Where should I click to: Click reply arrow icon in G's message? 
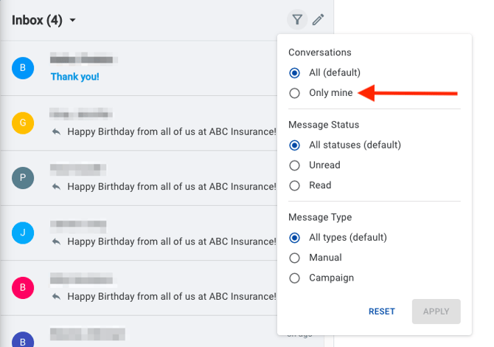(56, 131)
